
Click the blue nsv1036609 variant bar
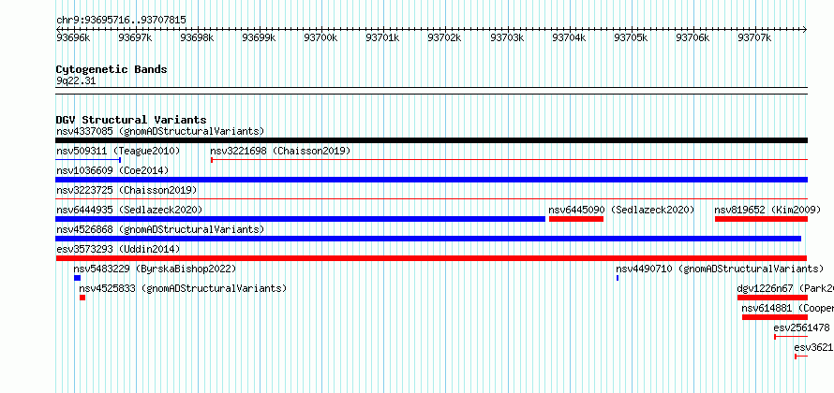pyautogui.click(x=431, y=180)
